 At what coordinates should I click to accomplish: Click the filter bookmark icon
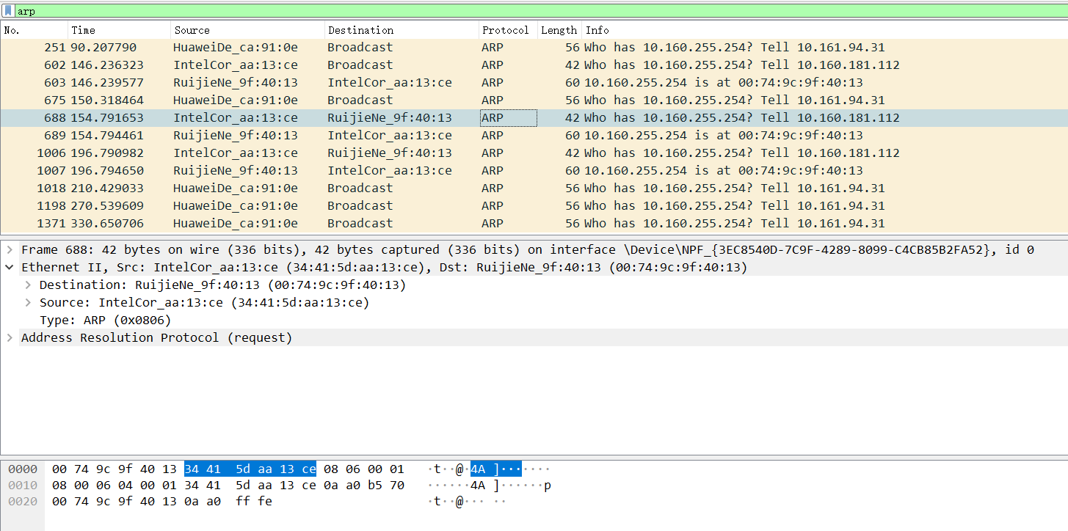point(8,11)
